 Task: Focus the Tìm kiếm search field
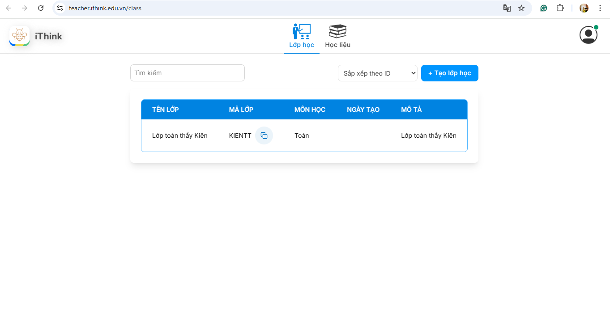187,73
